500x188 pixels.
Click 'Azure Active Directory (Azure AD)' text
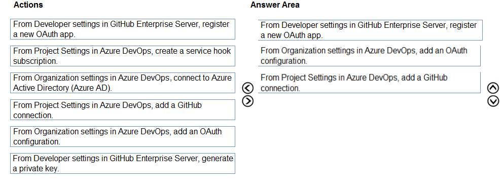(x=62, y=88)
